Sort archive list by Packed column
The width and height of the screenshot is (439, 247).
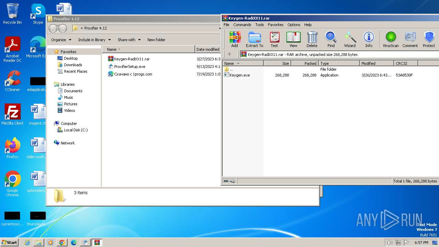pos(305,63)
